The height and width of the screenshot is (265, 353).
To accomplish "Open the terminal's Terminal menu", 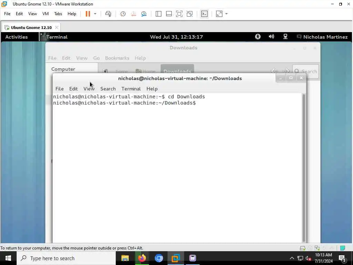I will pyautogui.click(x=131, y=89).
